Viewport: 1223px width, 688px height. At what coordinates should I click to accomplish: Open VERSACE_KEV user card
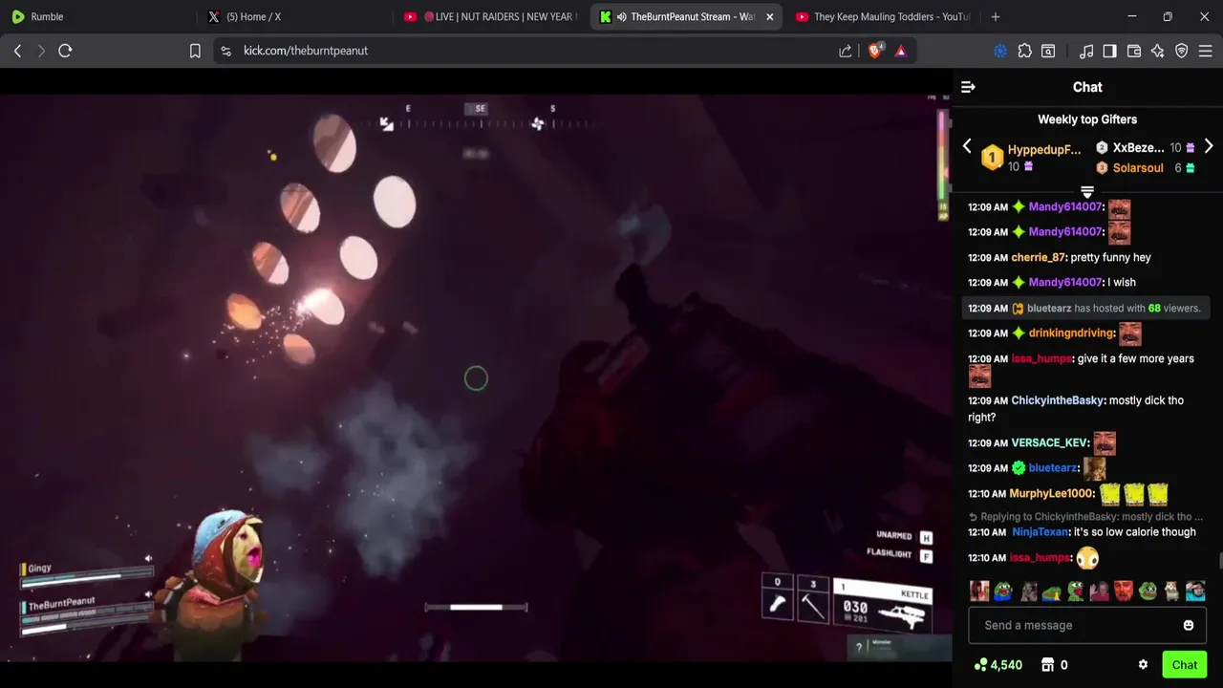(1050, 442)
